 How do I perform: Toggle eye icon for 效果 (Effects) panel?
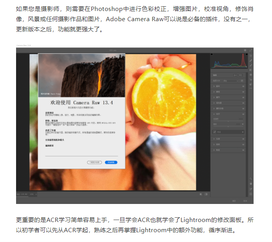(243, 144)
